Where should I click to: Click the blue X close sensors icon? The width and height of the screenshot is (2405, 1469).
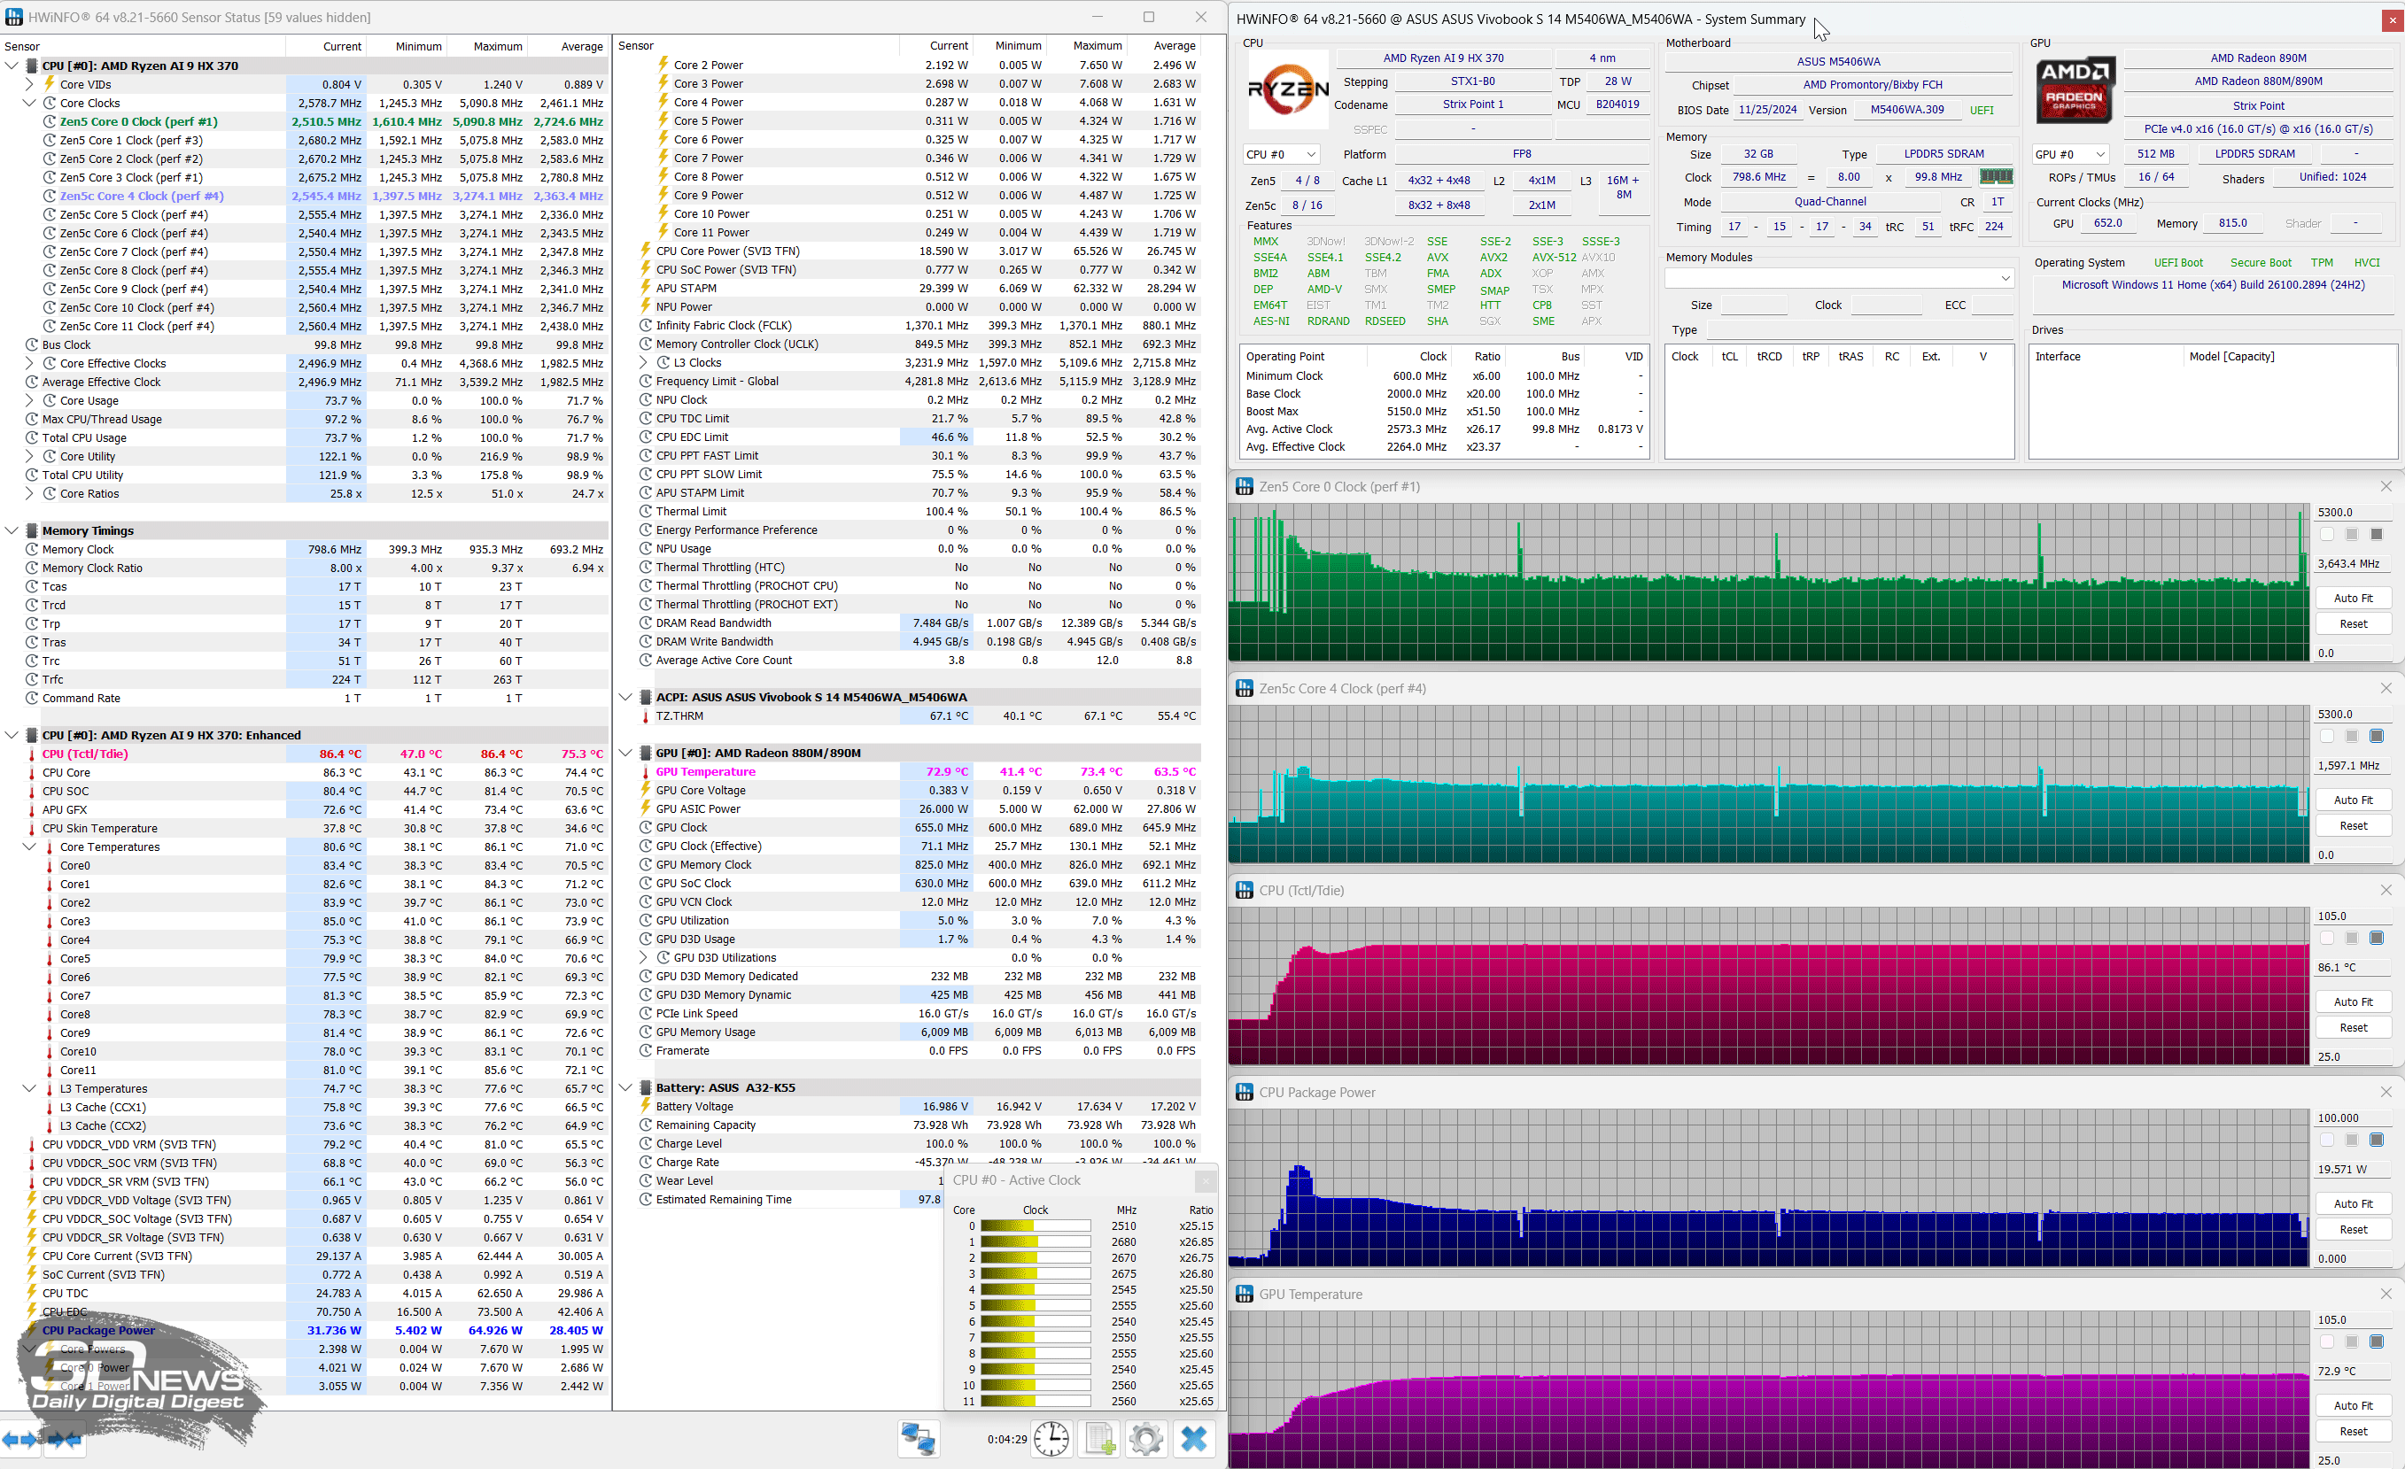click(x=1194, y=1439)
